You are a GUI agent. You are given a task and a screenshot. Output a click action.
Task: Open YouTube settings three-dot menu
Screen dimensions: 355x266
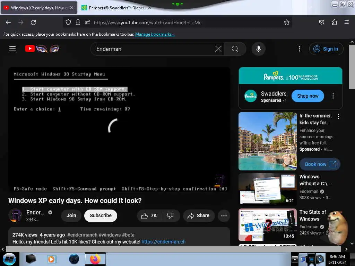click(299, 49)
